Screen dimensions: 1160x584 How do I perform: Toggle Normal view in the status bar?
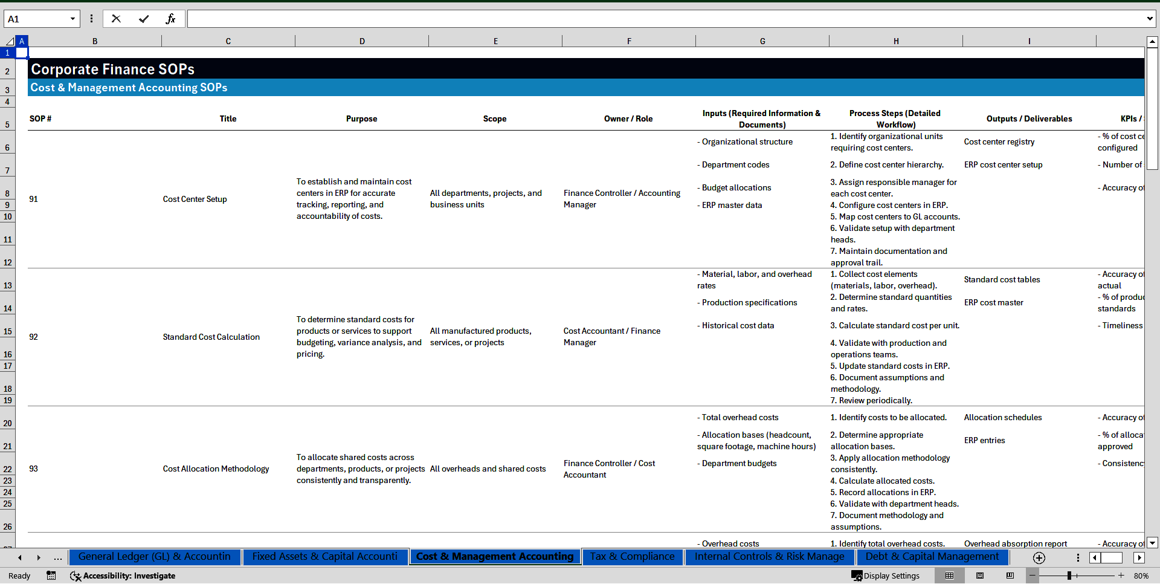point(950,576)
